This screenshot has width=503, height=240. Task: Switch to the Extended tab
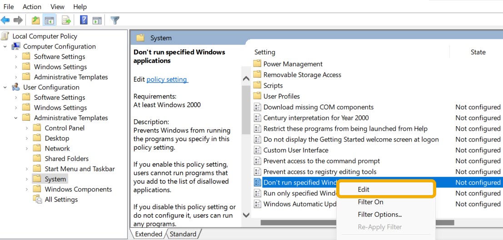pos(149,234)
